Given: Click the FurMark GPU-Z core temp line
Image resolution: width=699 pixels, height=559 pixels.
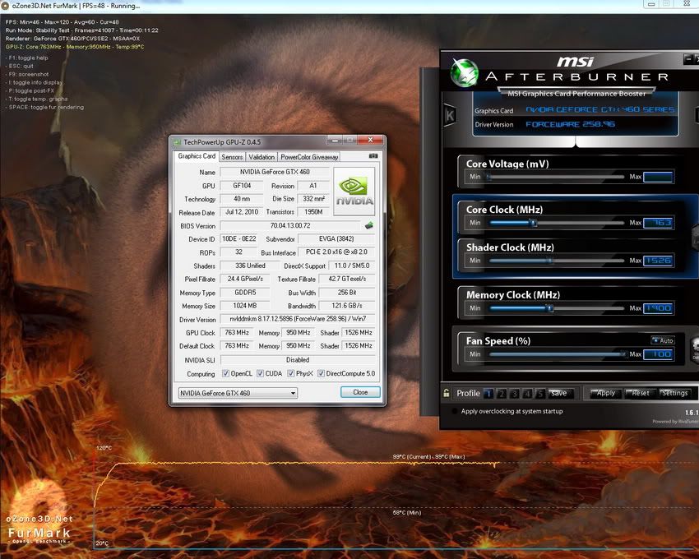Looking at the screenshot, I should coord(75,46).
